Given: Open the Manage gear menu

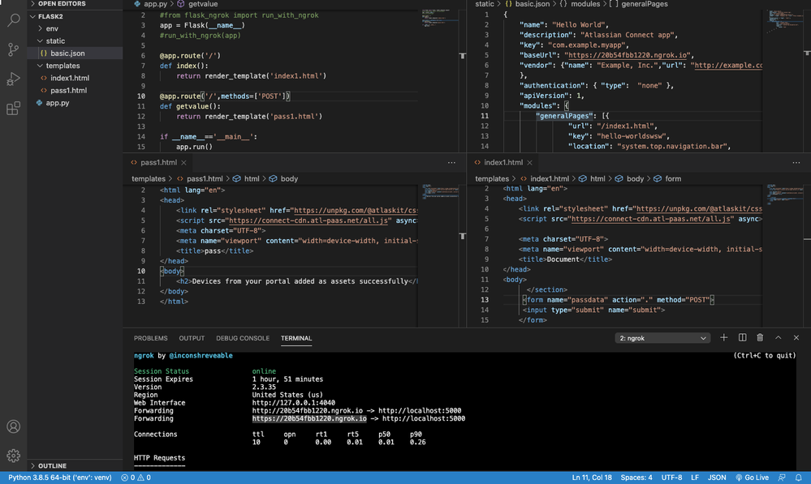Looking at the screenshot, I should pyautogui.click(x=12, y=455).
